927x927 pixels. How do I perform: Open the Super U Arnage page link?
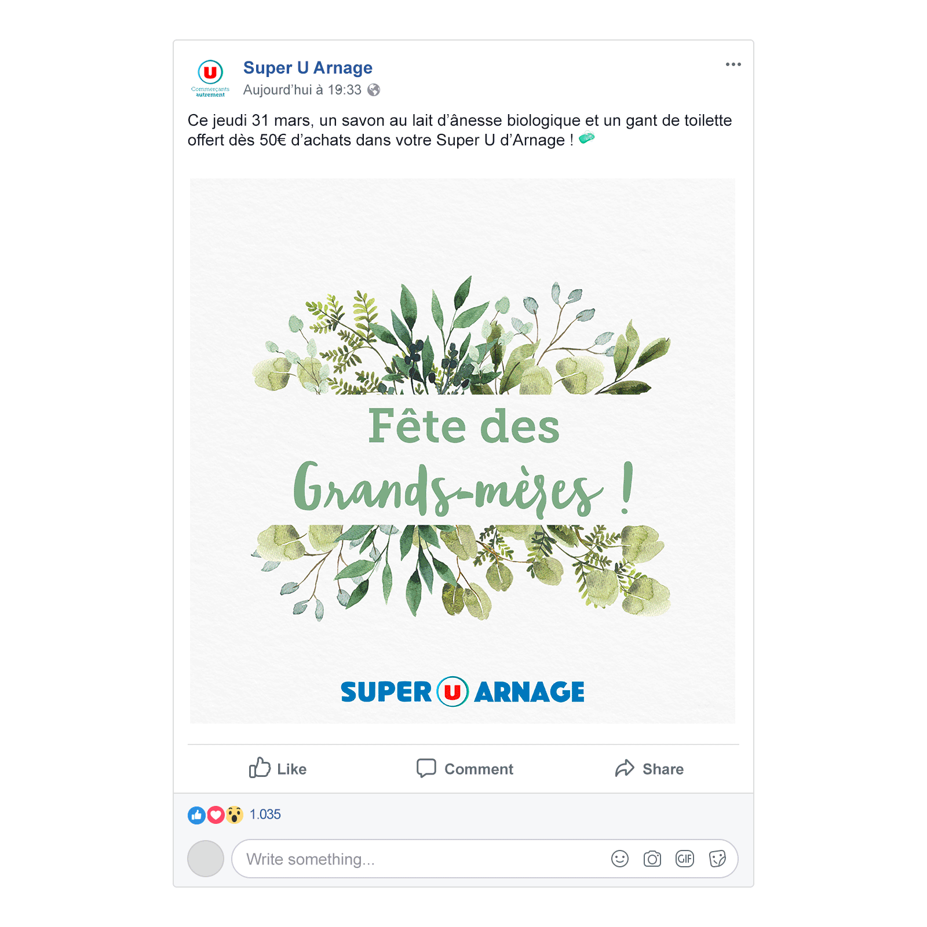[x=308, y=68]
